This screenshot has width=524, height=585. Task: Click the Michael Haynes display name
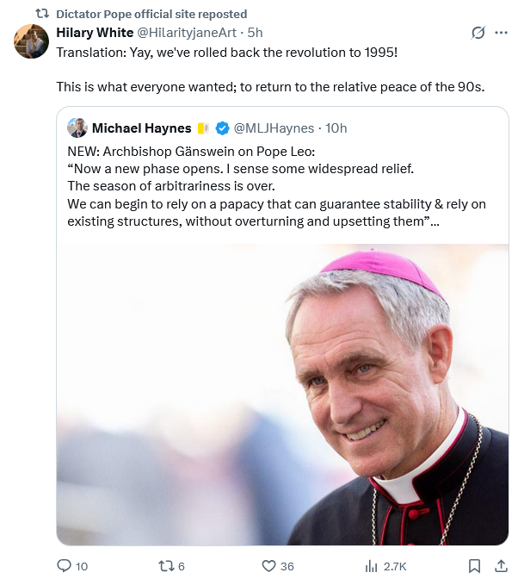(142, 128)
